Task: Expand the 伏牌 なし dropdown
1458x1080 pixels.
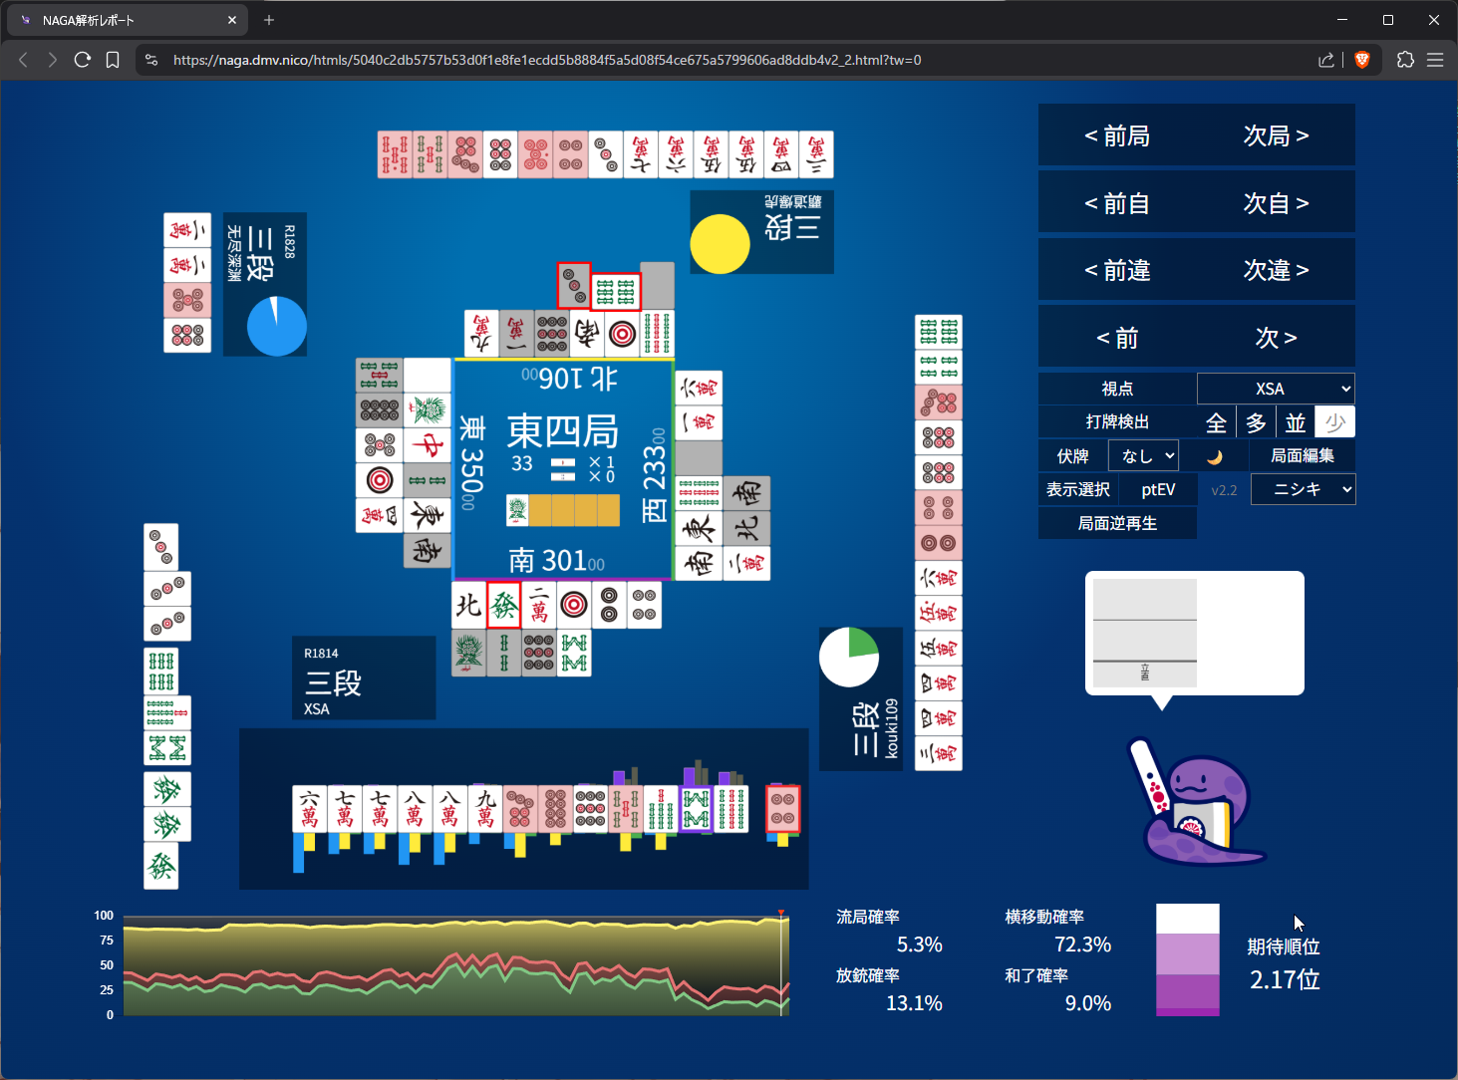Action: click(x=1143, y=456)
